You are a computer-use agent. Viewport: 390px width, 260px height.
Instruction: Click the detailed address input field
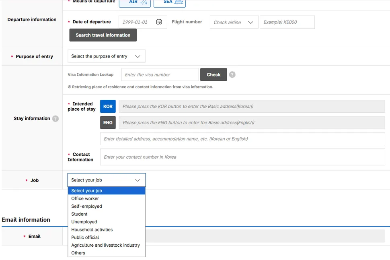[242, 139]
